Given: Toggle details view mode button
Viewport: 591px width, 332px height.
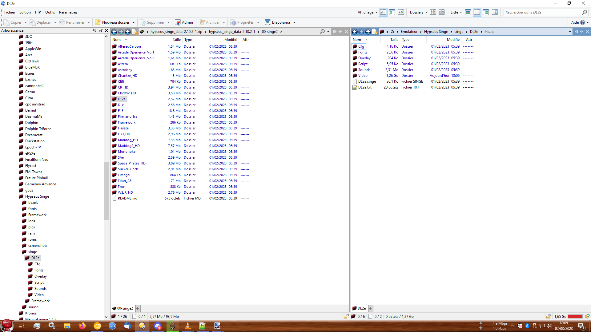Looking at the screenshot, I should (x=383, y=12).
